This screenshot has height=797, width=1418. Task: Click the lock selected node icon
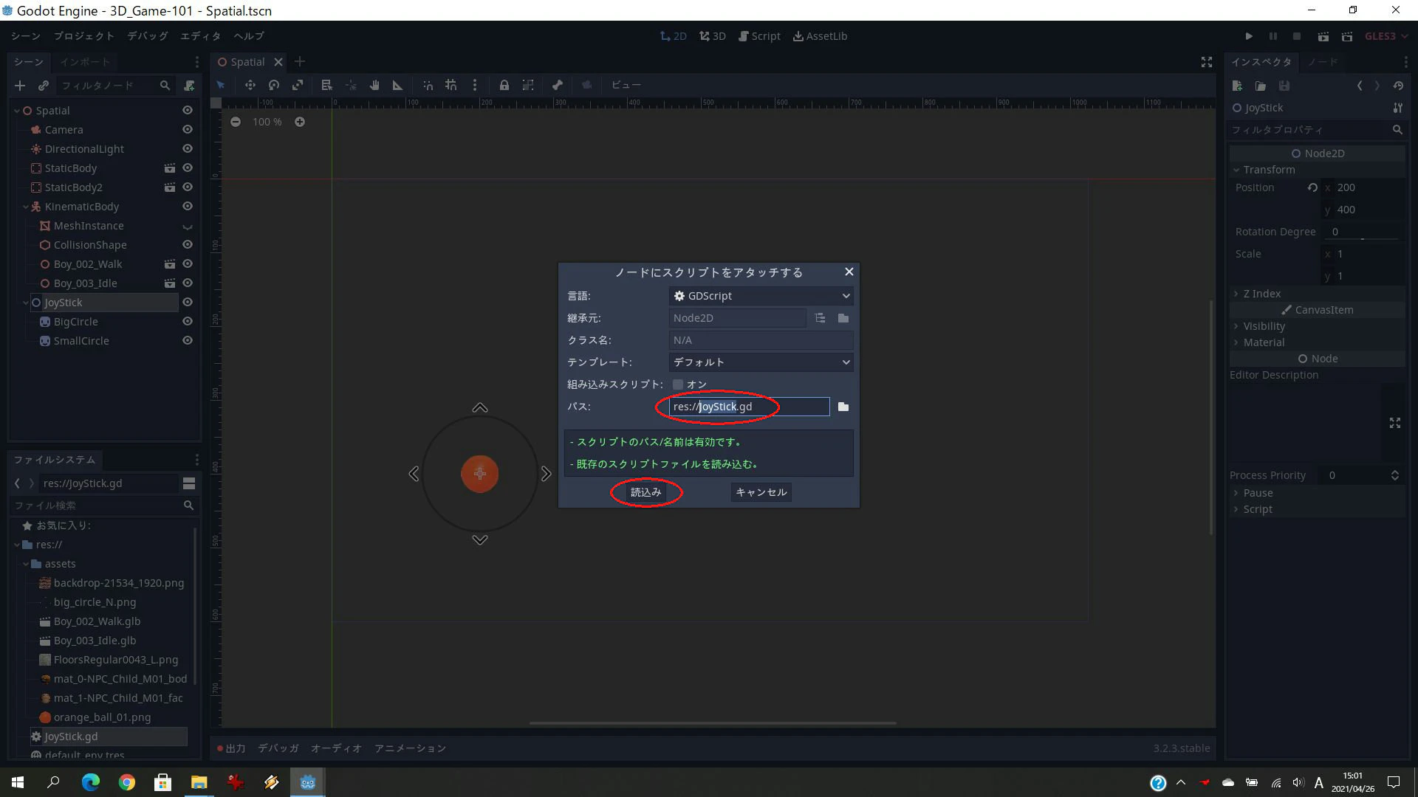coord(504,85)
